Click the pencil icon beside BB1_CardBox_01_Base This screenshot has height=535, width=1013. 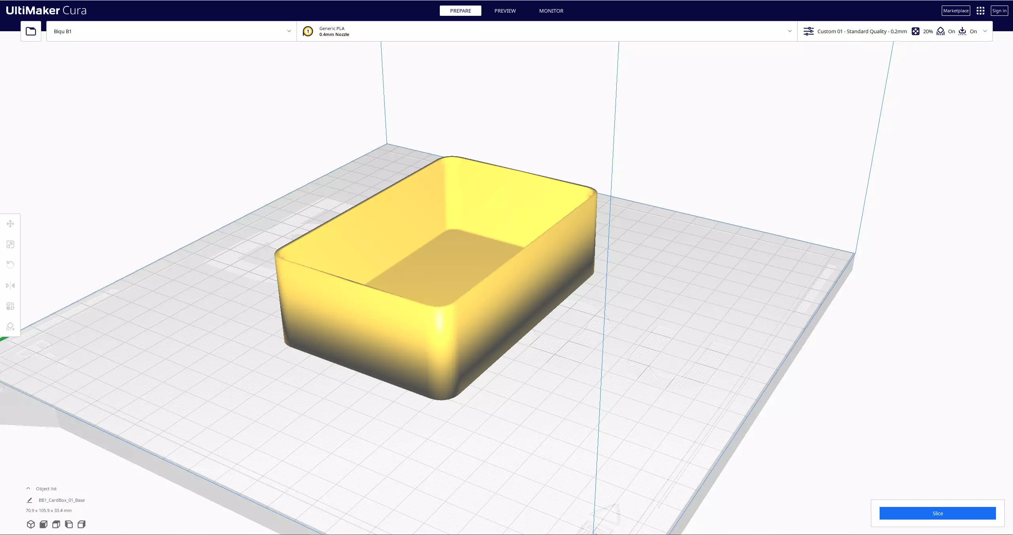29,500
